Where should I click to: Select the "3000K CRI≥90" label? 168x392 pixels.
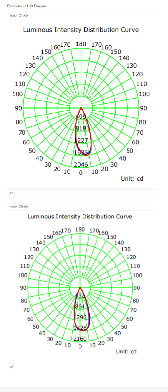tap(19, 15)
